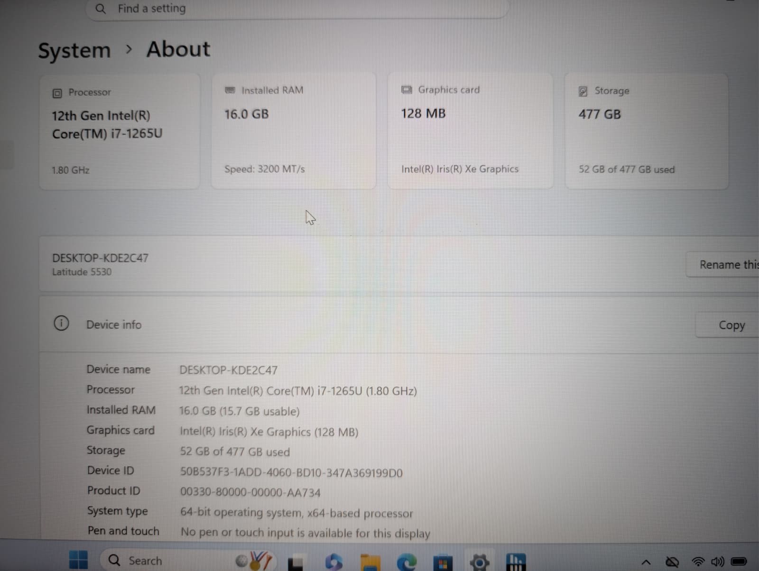Click Latitude 5530 model text
Image resolution: width=759 pixels, height=571 pixels.
tap(82, 272)
